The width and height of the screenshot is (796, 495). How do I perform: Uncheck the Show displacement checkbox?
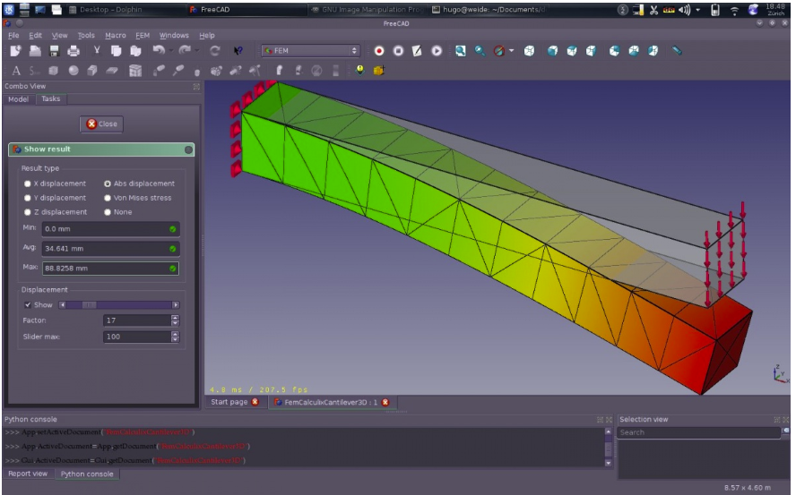pos(28,304)
